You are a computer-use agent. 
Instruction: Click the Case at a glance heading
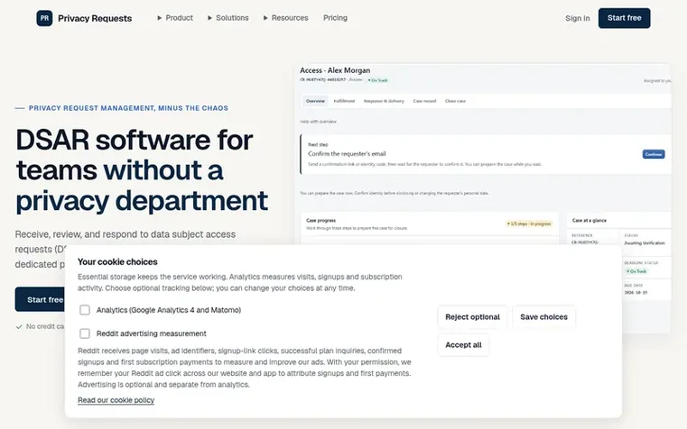[590, 221]
